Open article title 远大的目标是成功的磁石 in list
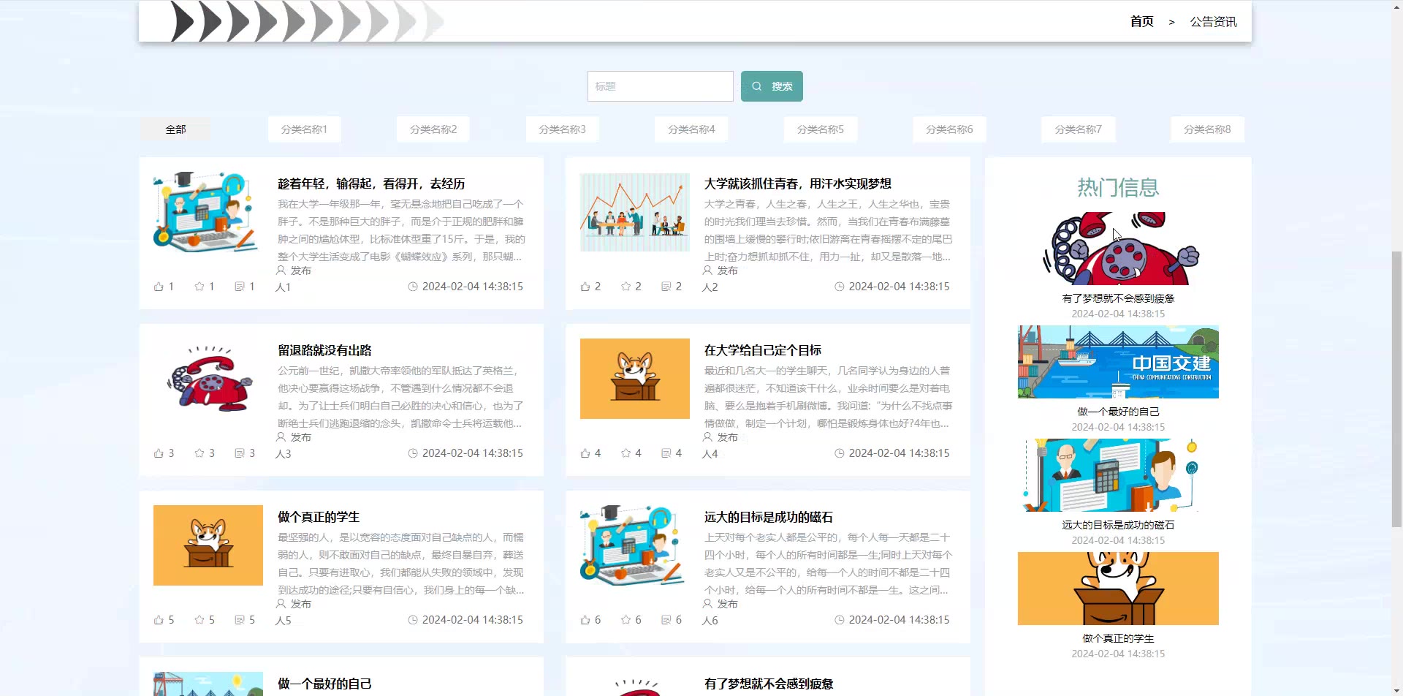1403x696 pixels. [769, 517]
